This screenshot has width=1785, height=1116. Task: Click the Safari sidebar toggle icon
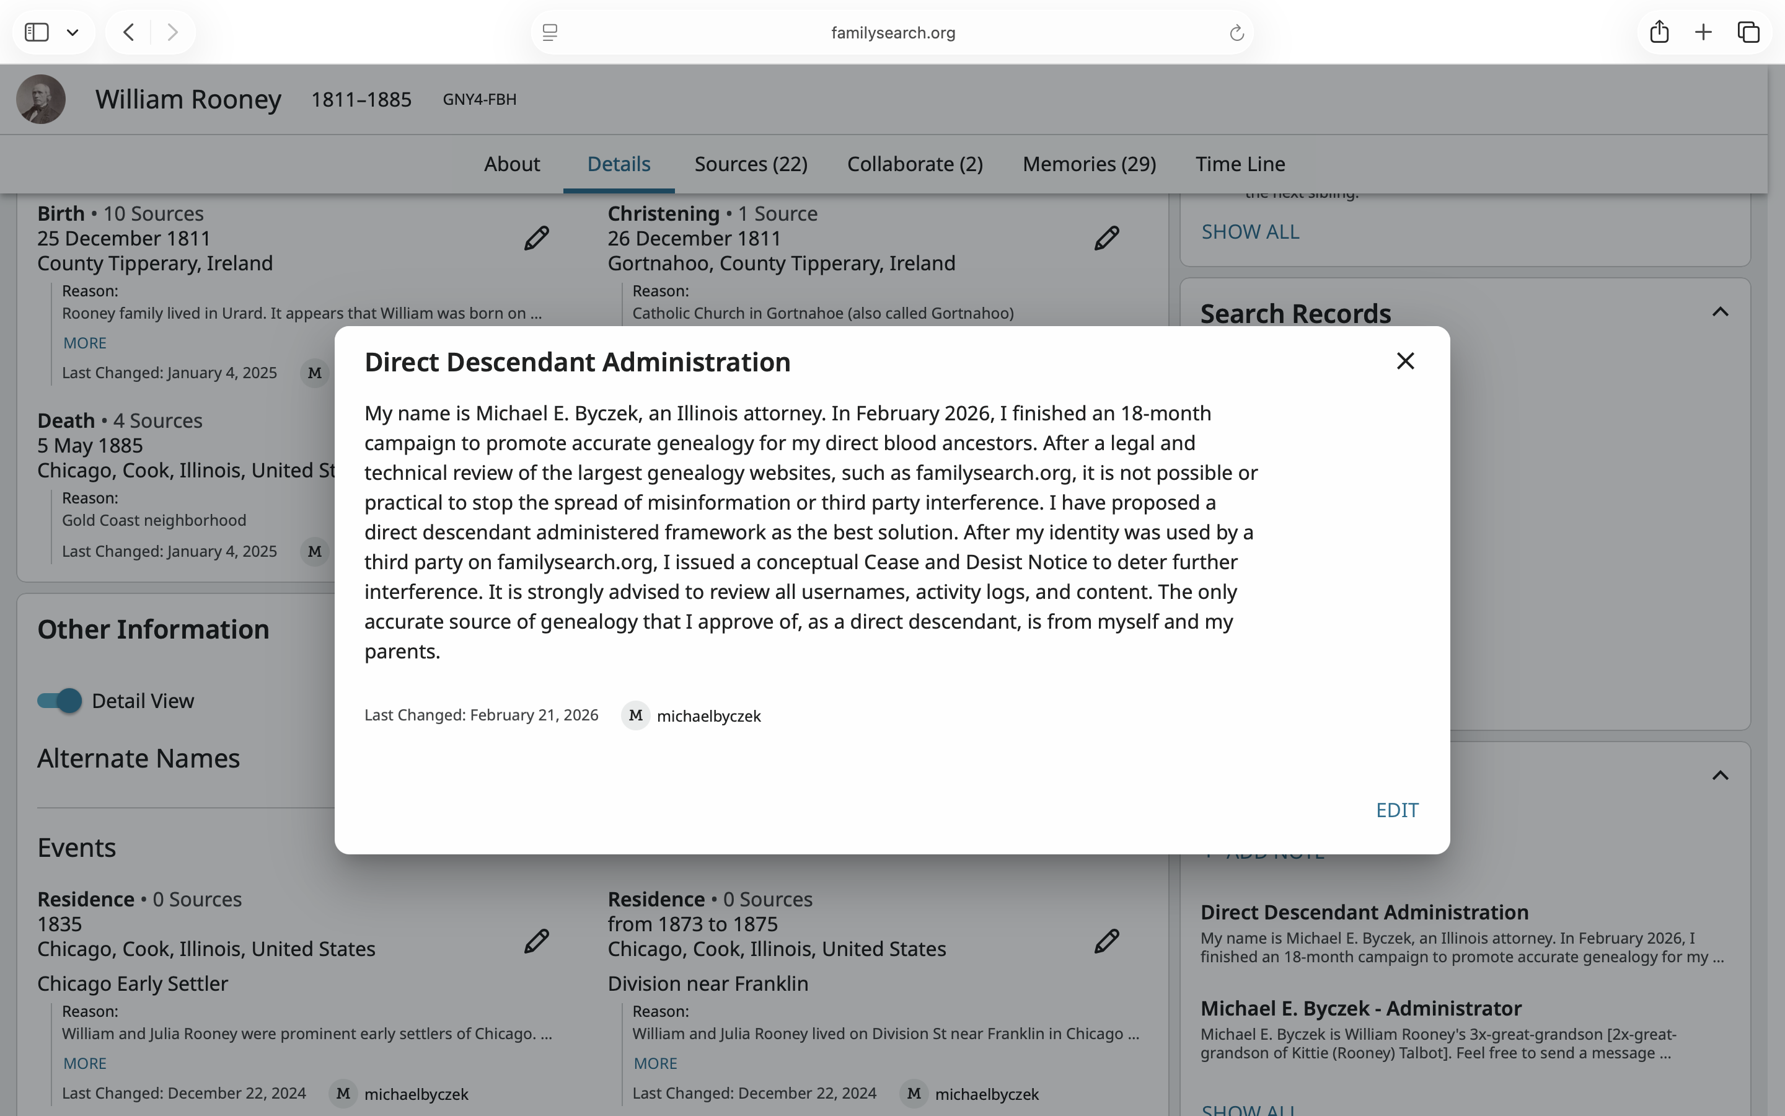[37, 32]
